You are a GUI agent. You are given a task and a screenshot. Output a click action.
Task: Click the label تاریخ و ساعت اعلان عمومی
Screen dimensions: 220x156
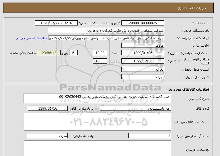(x=100, y=23)
